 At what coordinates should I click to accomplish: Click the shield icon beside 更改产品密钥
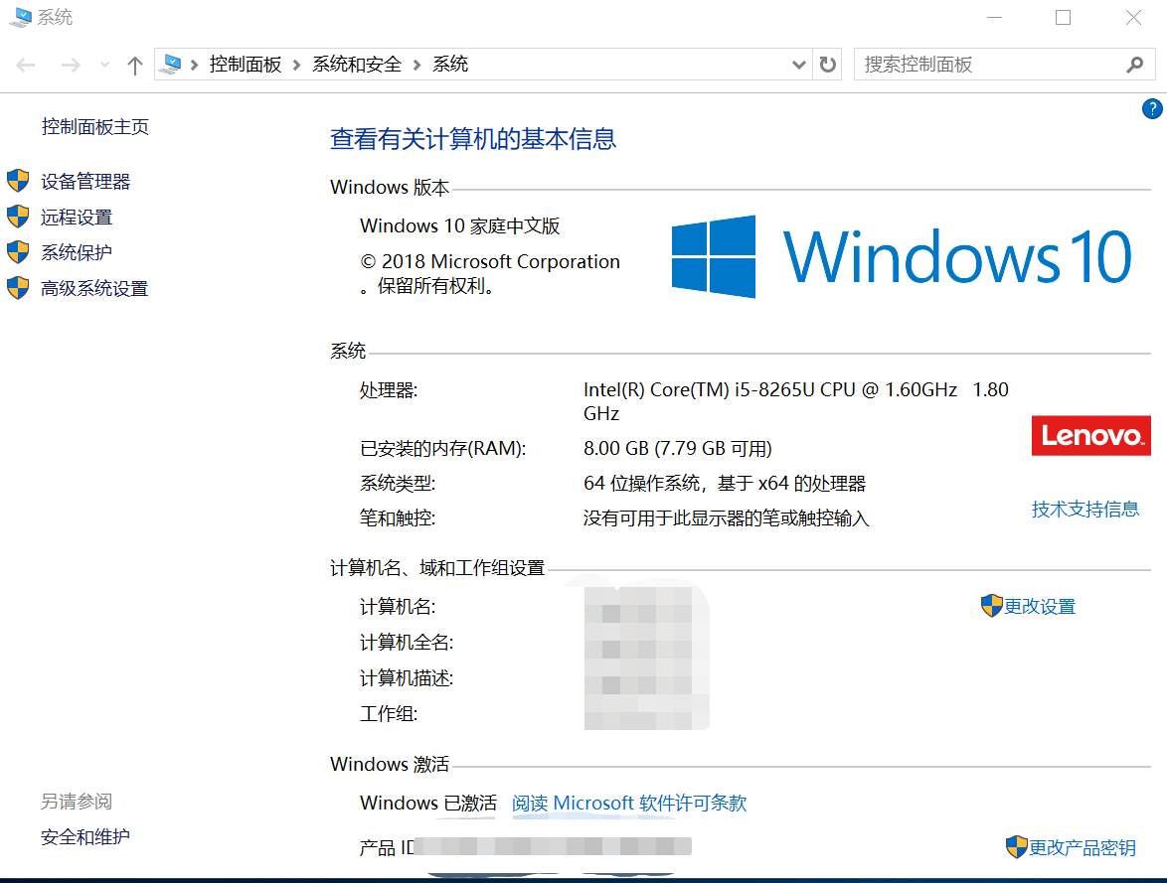click(x=1017, y=846)
